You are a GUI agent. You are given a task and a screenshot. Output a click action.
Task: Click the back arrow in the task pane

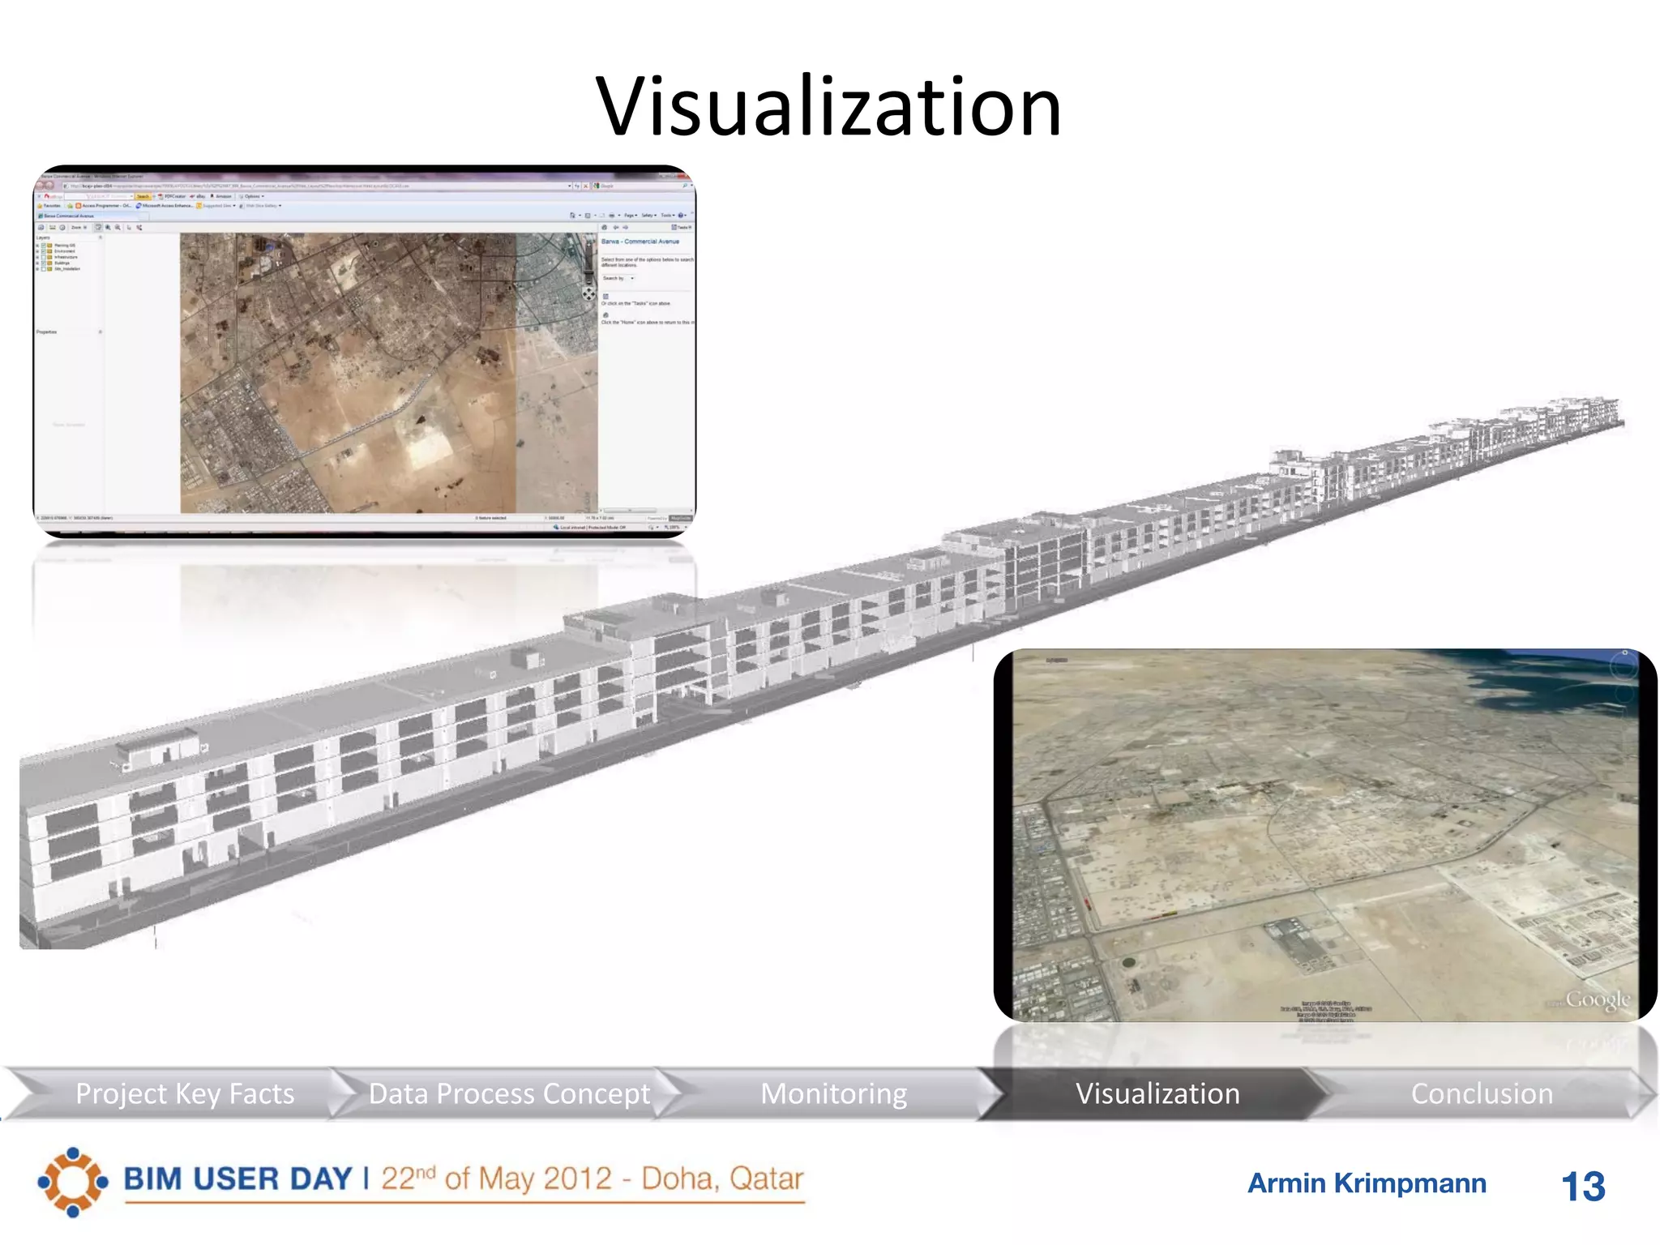coord(615,228)
